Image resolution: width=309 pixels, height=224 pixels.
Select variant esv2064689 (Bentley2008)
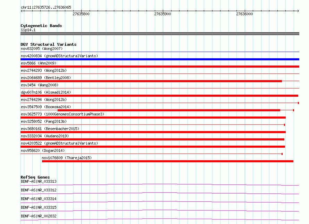(46, 78)
